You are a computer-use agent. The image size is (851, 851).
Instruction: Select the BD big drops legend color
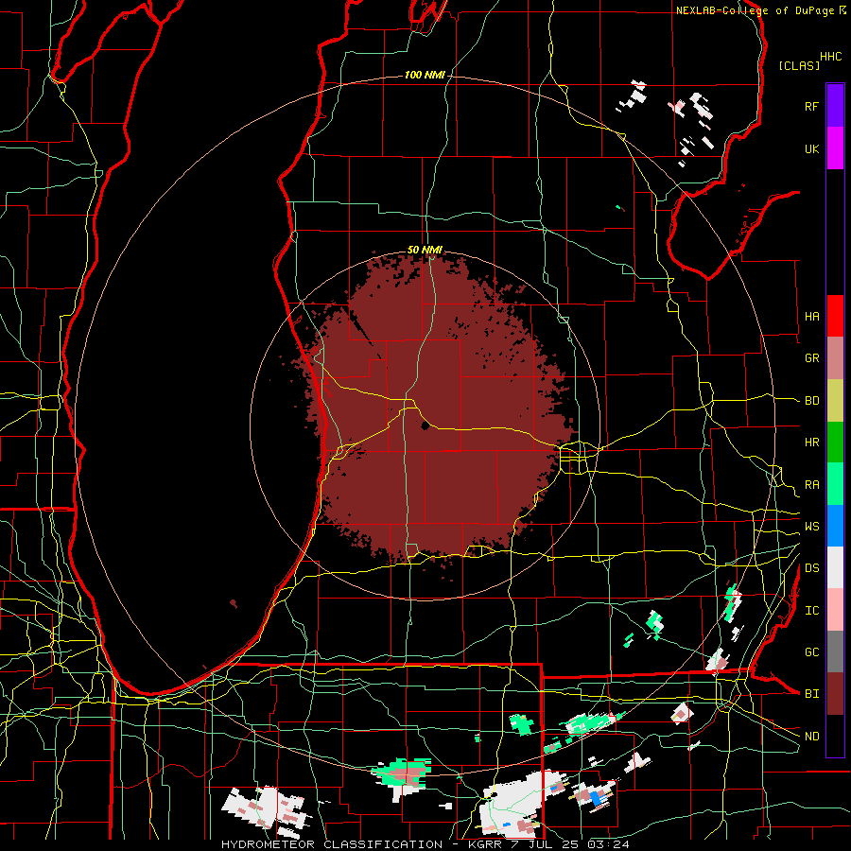click(835, 400)
